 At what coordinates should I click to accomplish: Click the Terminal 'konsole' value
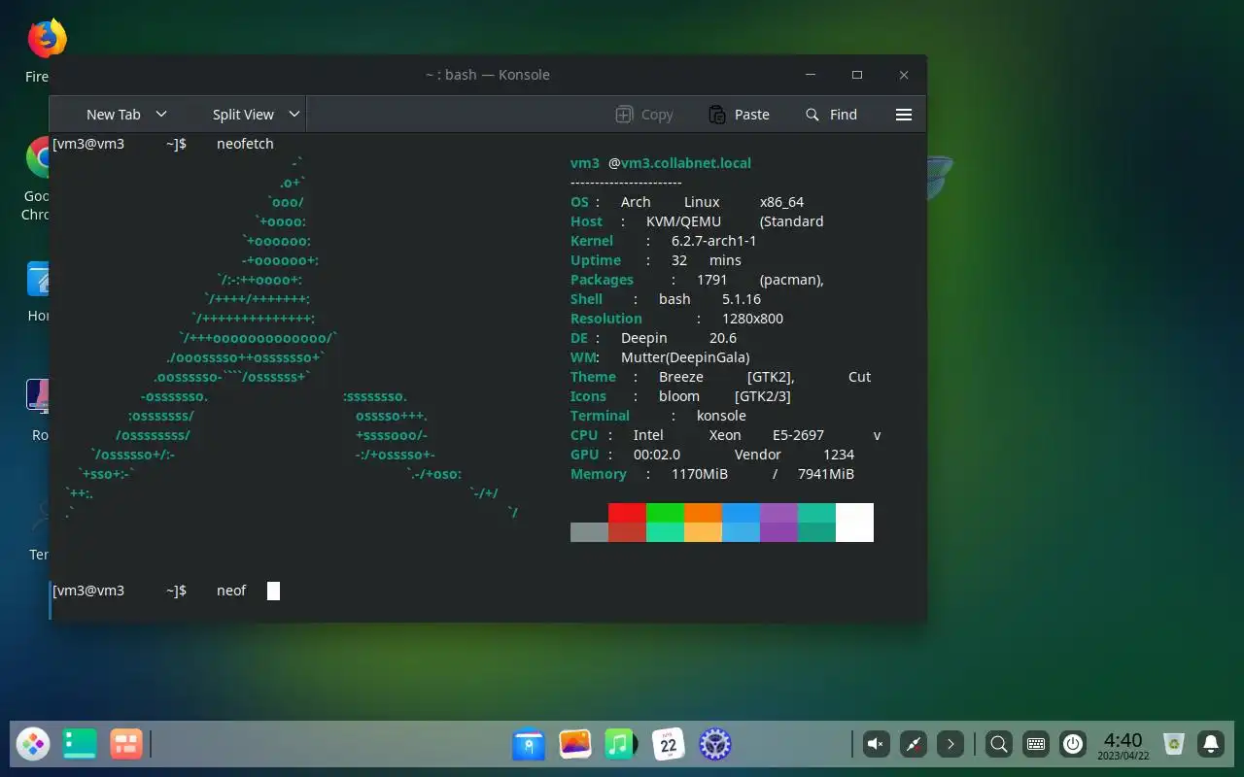pos(721,416)
